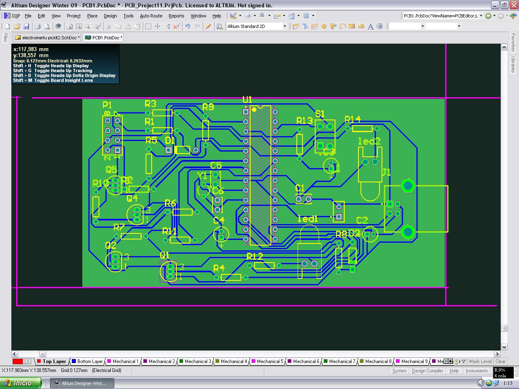This screenshot has height=389, width=519.
Task: Click the green Back navigation arrow
Action: (488, 16)
